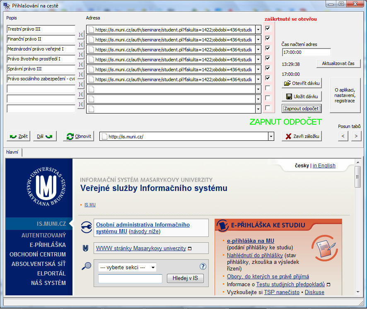367x309 pixels.
Task: Click the Čas načtení adres time field
Action: coord(306,53)
